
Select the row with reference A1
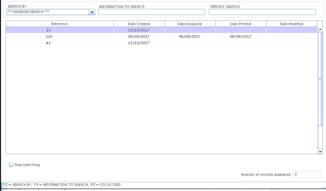tap(48, 43)
